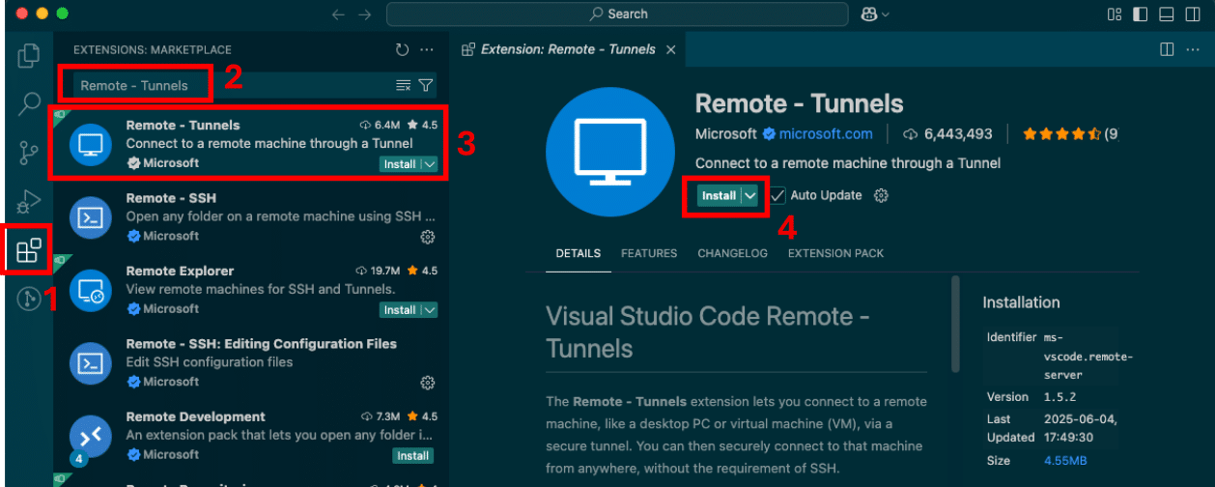The width and height of the screenshot is (1215, 487).
Task: Toggle Panel visibility in title bar
Action: point(1167,14)
